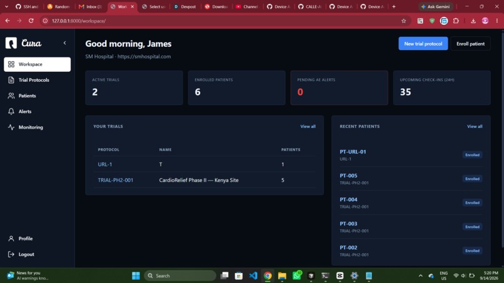504x283 pixels.
Task: Open VS Code from the taskbar
Action: click(253, 276)
